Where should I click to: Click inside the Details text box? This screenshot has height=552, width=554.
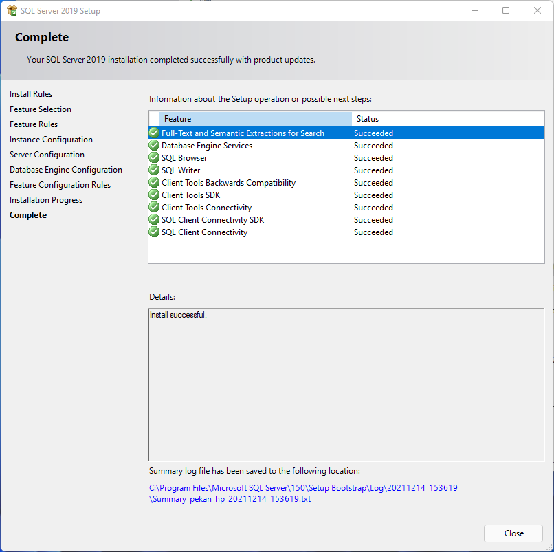click(x=346, y=384)
